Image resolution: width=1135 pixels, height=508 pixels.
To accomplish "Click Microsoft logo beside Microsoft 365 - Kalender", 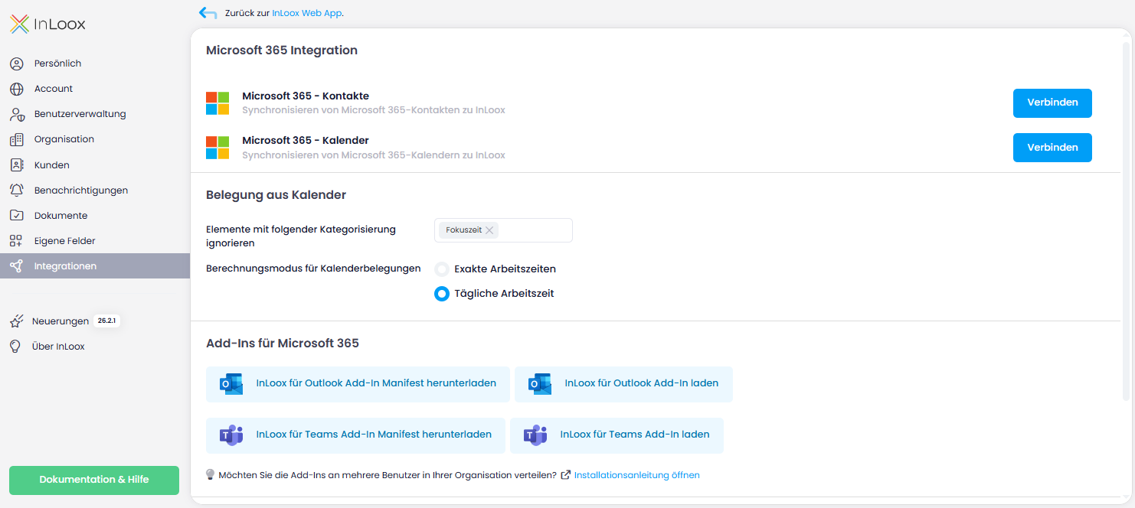I will coord(218,148).
